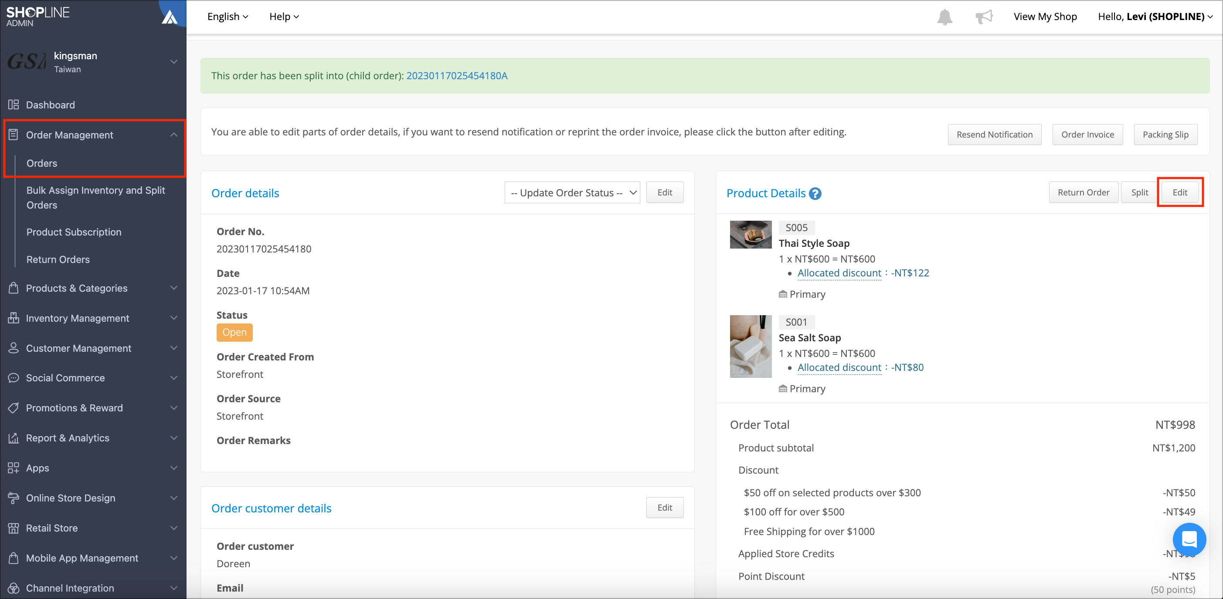Click Thai Style Soap's Allocated discount link

click(x=839, y=273)
